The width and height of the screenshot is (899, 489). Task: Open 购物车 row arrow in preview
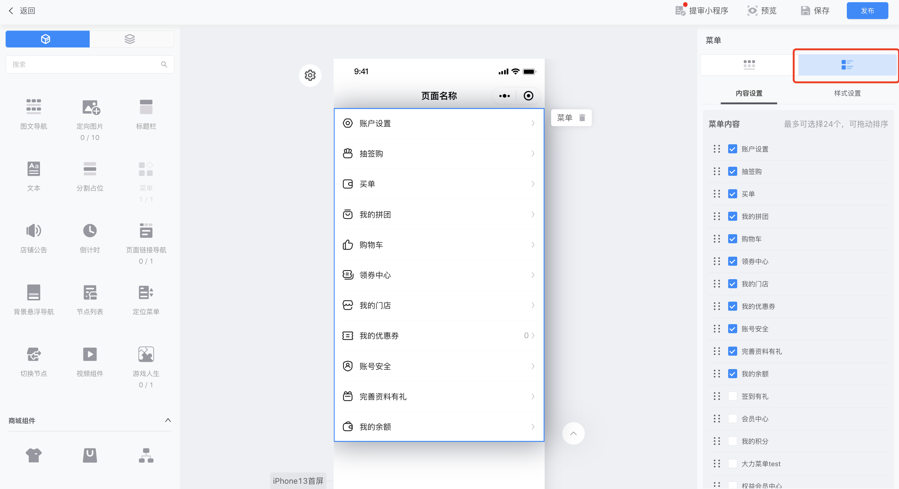coord(533,245)
